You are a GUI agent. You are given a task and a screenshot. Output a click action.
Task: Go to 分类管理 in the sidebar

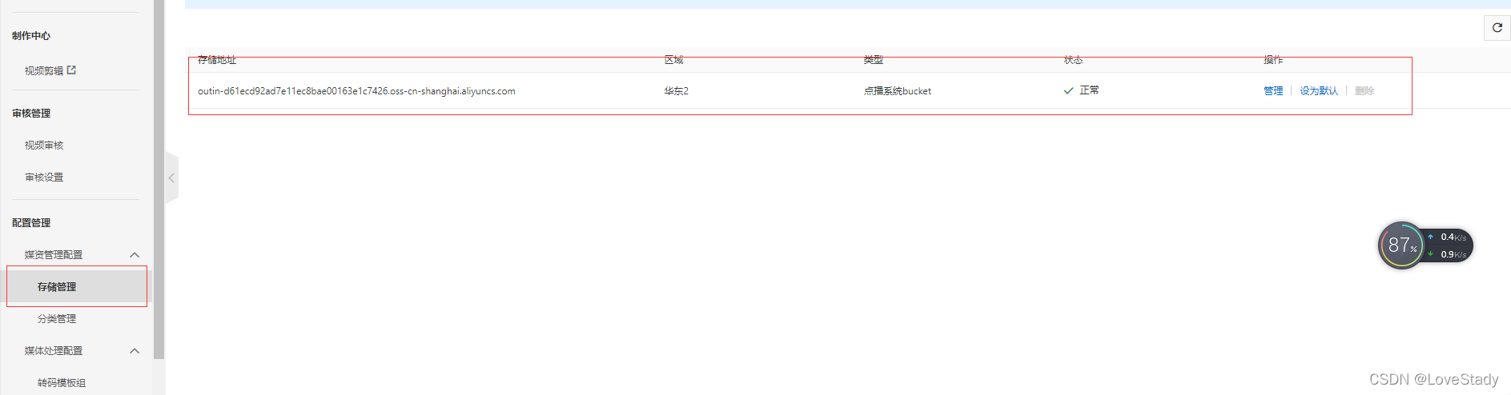pyautogui.click(x=57, y=318)
